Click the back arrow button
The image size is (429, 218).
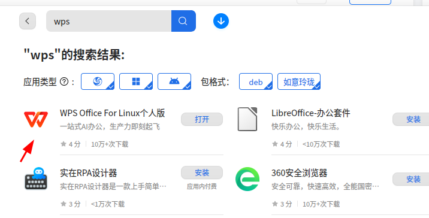click(x=28, y=21)
